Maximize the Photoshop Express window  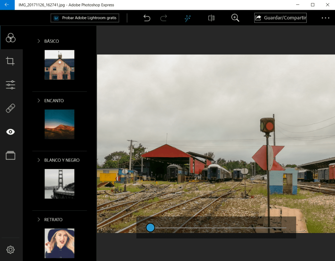click(x=312, y=5)
